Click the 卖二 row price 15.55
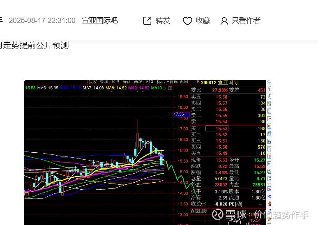This screenshot has height=225, width=318. 221,115
